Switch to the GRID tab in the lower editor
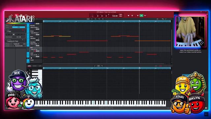This screenshot has width=211, height=119. click(x=29, y=66)
